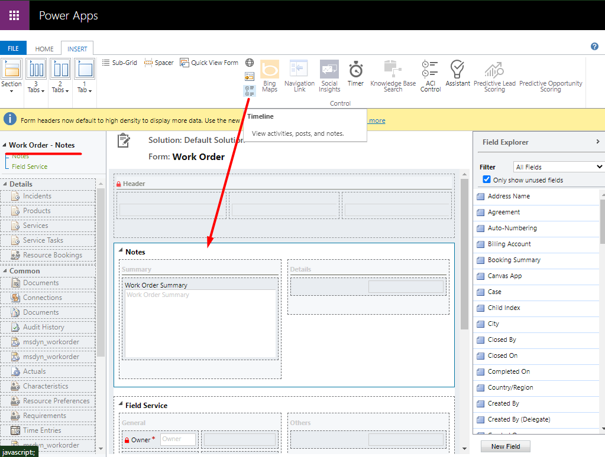
Task: Select Time Entries navigation item
Action: [48, 430]
